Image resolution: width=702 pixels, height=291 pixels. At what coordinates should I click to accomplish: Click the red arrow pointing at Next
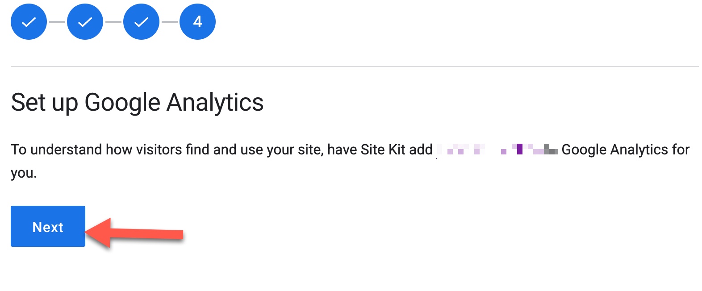pyautogui.click(x=134, y=233)
